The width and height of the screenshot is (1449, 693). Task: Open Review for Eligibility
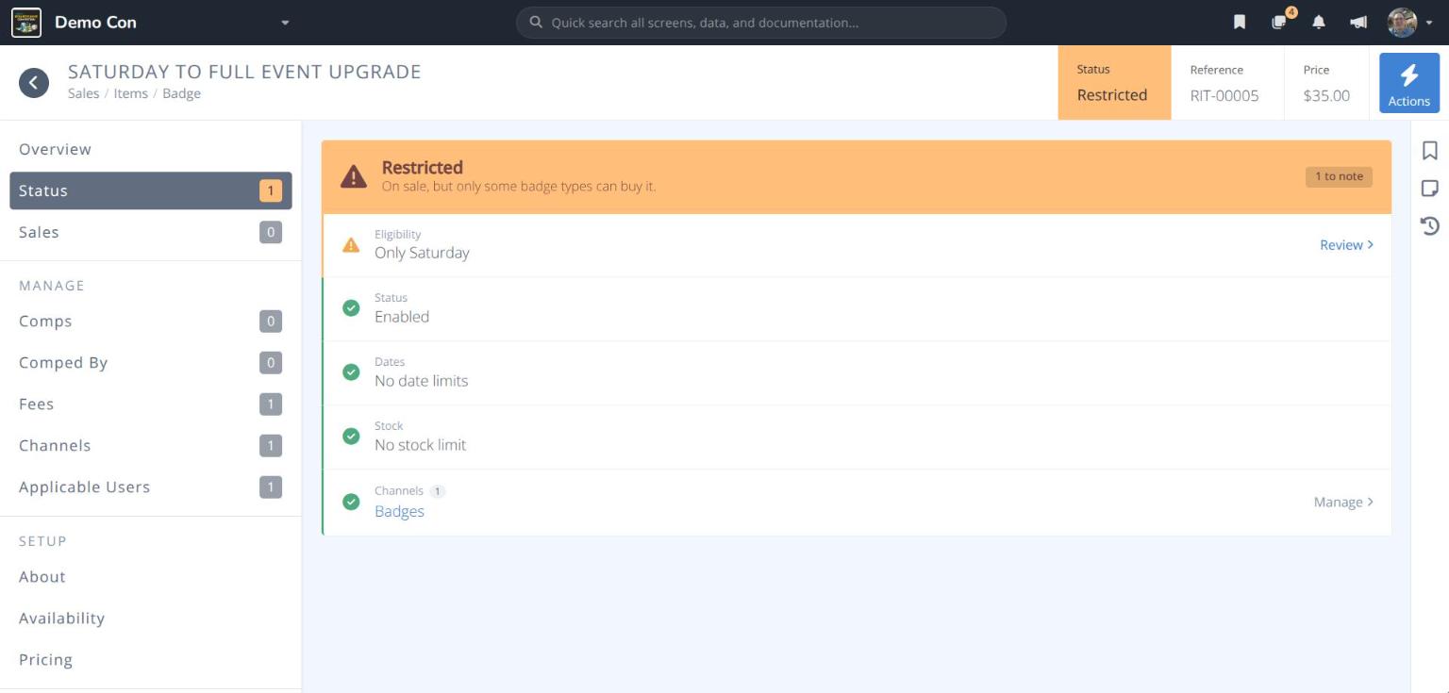(1346, 245)
